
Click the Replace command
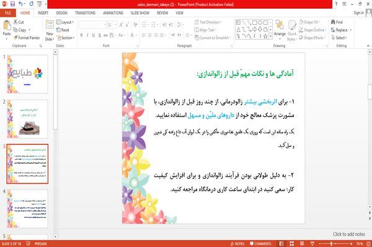point(339,30)
